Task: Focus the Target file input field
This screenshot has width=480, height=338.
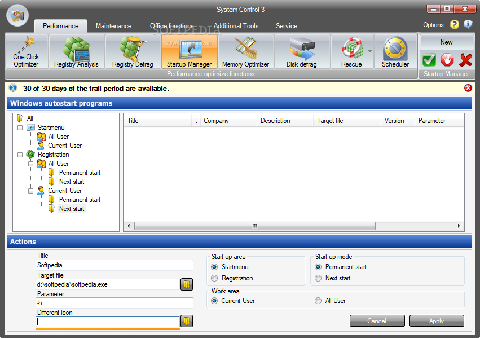Action: click(107, 284)
